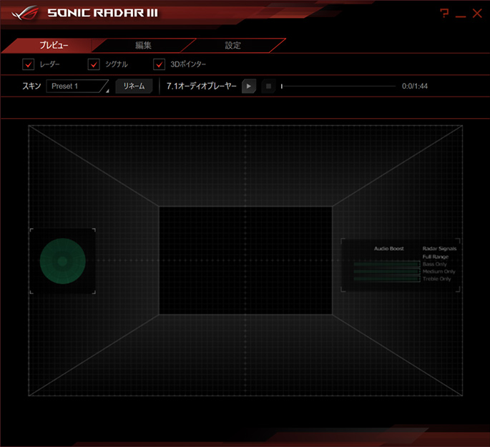Click the 0:0/1:44 time readout
Screen dimensions: 490x447
[x=415, y=87]
